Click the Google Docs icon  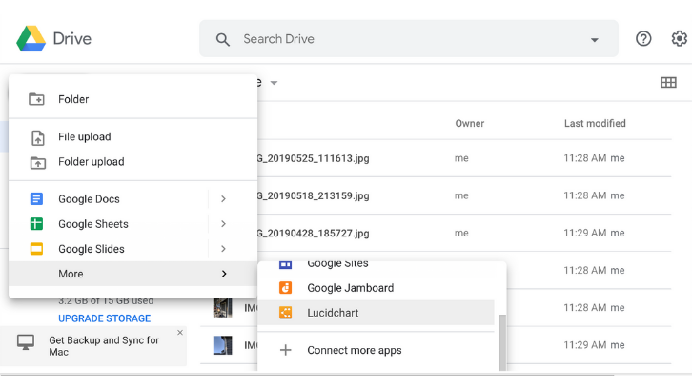point(36,198)
